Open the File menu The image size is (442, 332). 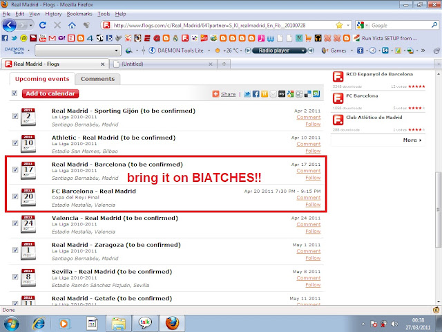[6, 14]
